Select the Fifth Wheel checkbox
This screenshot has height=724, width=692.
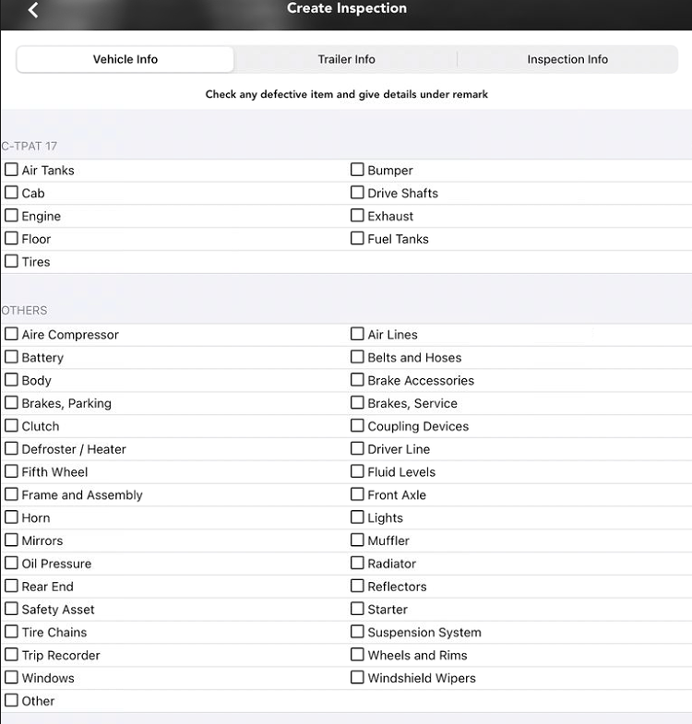click(x=12, y=472)
